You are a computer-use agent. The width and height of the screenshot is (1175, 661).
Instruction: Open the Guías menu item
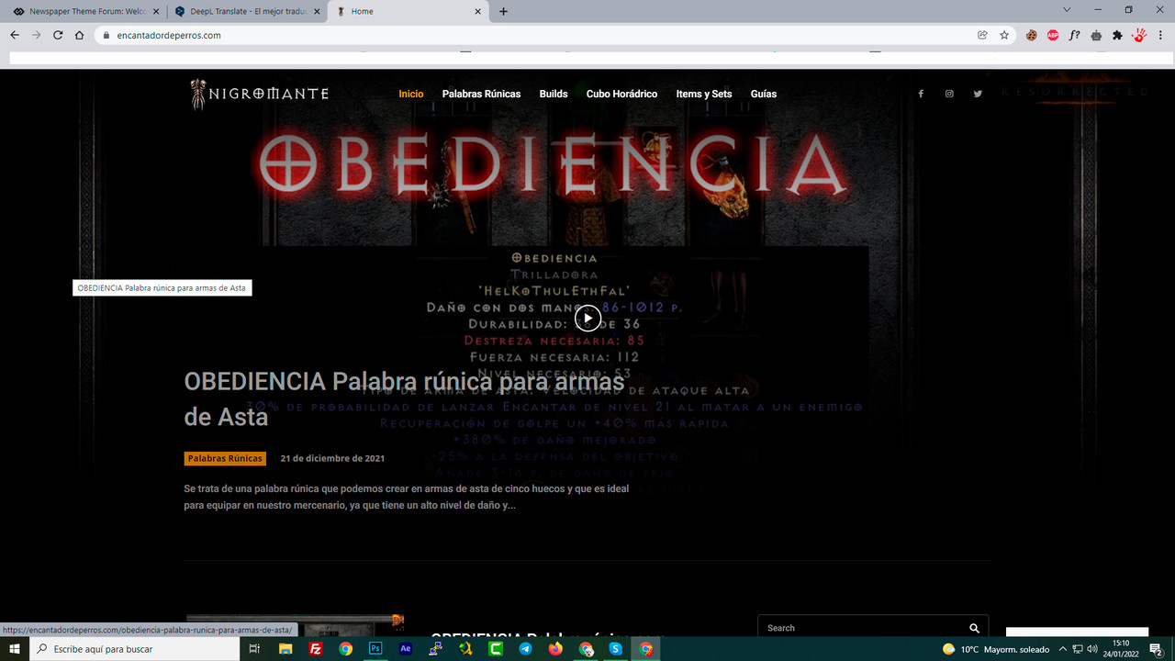pyautogui.click(x=764, y=94)
